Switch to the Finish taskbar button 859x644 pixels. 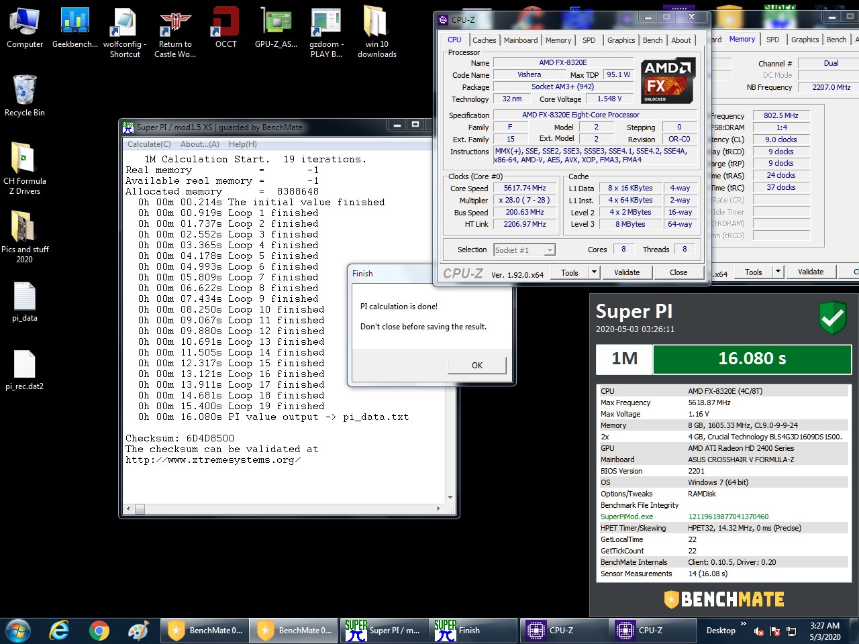(473, 631)
